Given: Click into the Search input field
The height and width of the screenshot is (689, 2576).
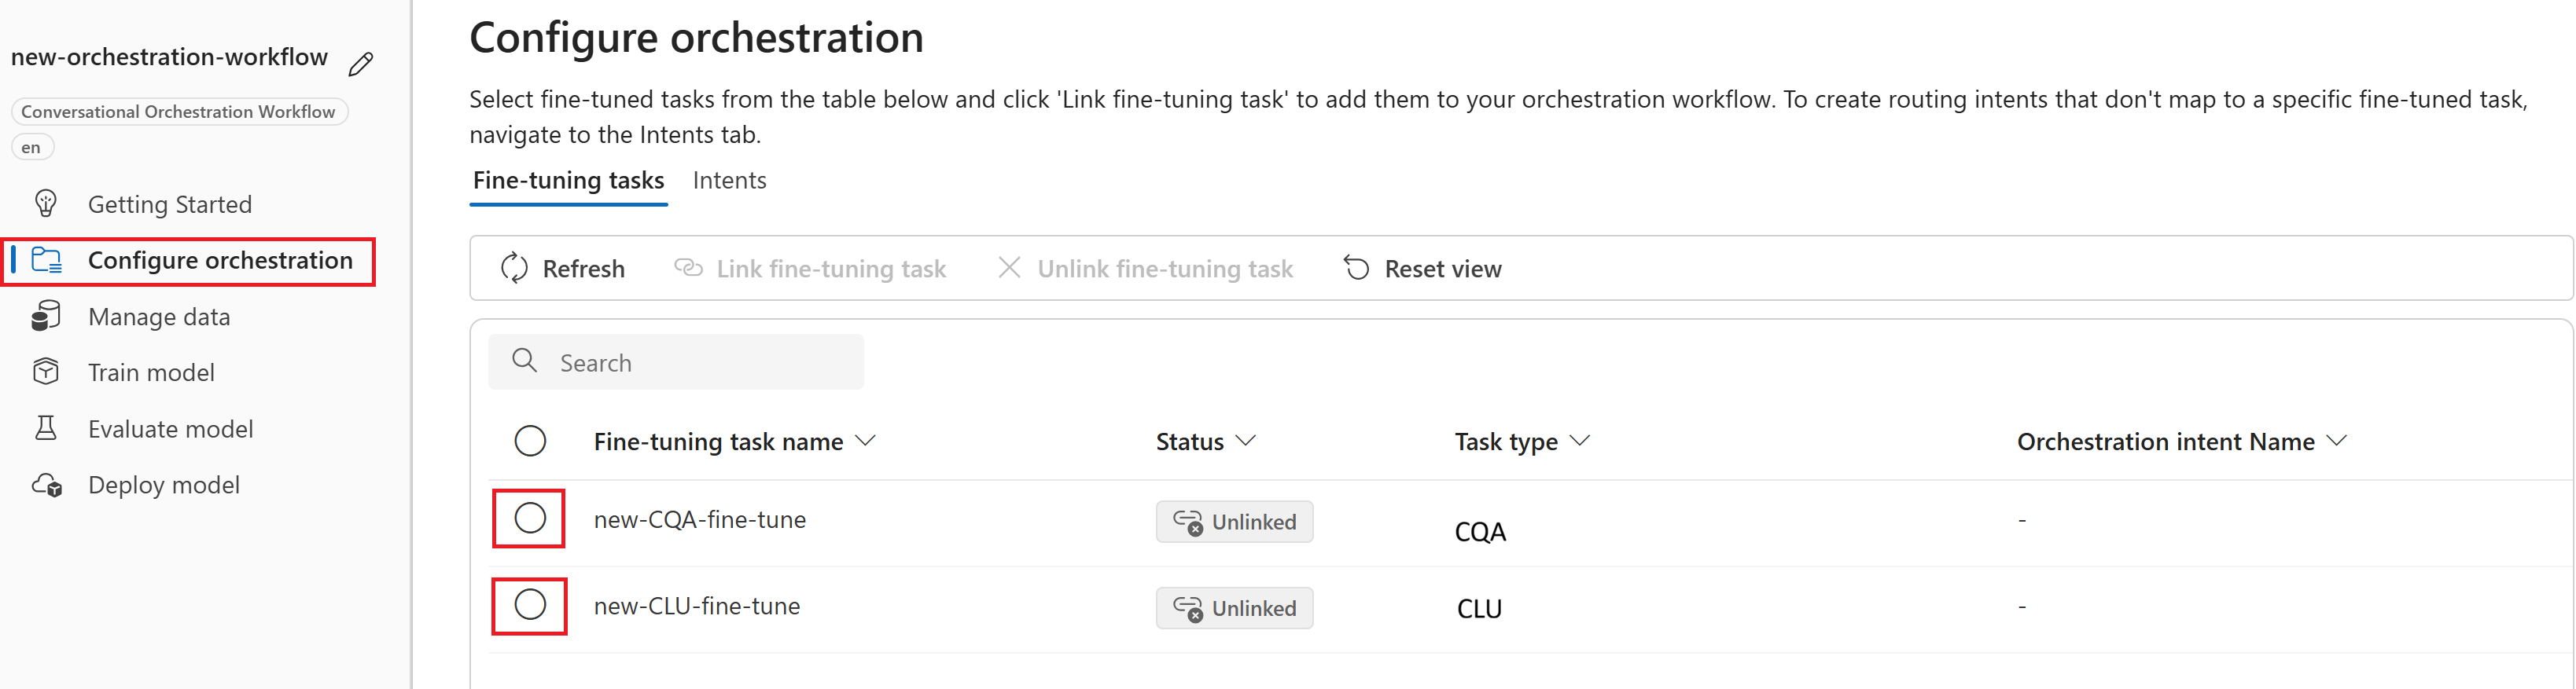Looking at the screenshot, I should (676, 361).
